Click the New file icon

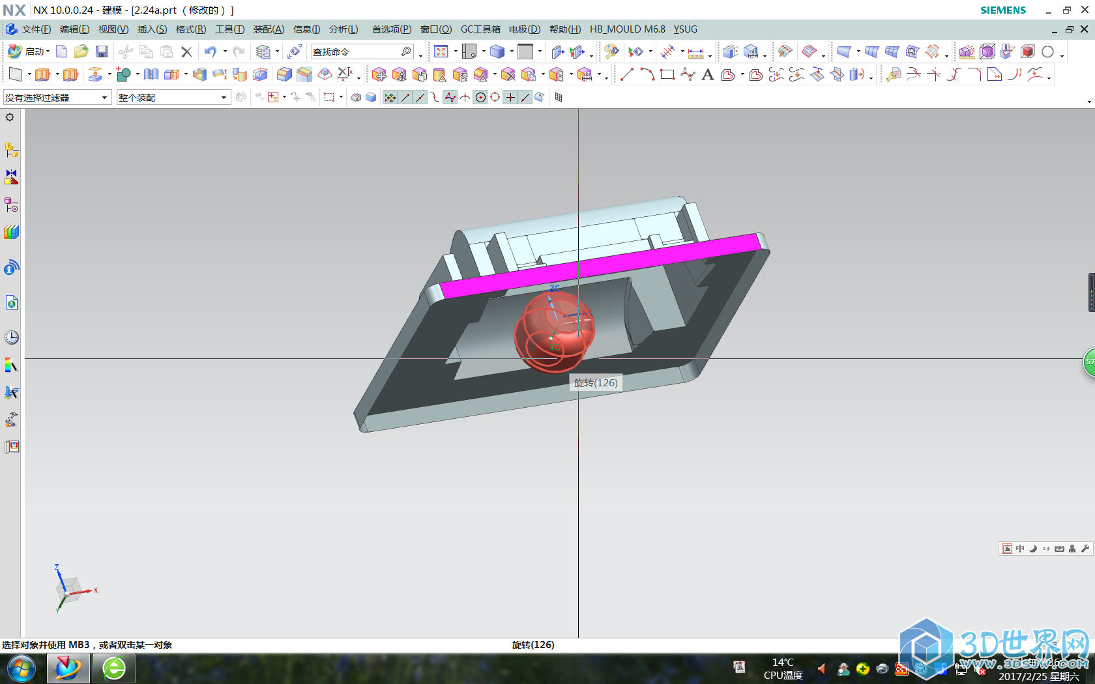point(61,51)
